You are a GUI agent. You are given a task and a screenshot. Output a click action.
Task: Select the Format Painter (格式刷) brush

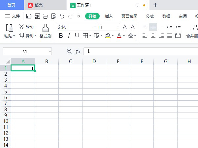pyautogui.click(x=46, y=31)
